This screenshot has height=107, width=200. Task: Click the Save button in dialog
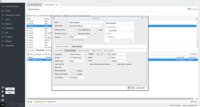[131, 88]
